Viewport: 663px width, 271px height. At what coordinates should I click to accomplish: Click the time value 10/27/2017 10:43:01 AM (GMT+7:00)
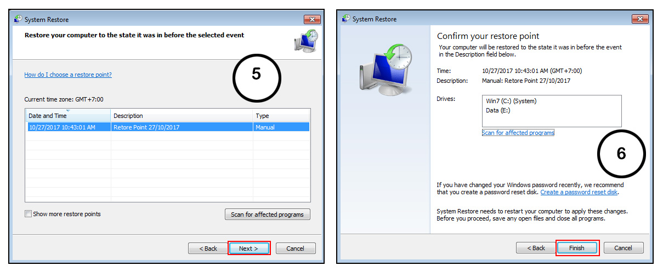pyautogui.click(x=532, y=71)
